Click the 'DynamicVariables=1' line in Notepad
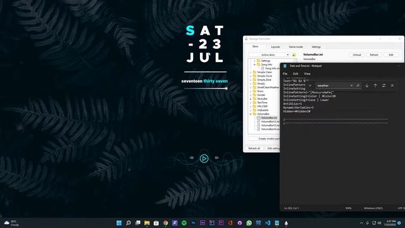 point(298,108)
